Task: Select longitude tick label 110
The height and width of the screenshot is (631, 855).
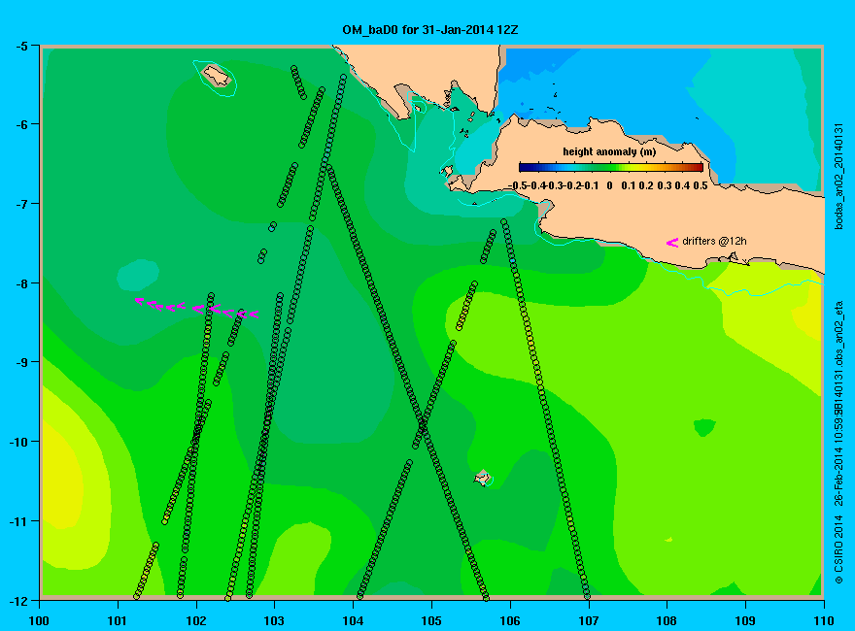Action: [x=823, y=620]
